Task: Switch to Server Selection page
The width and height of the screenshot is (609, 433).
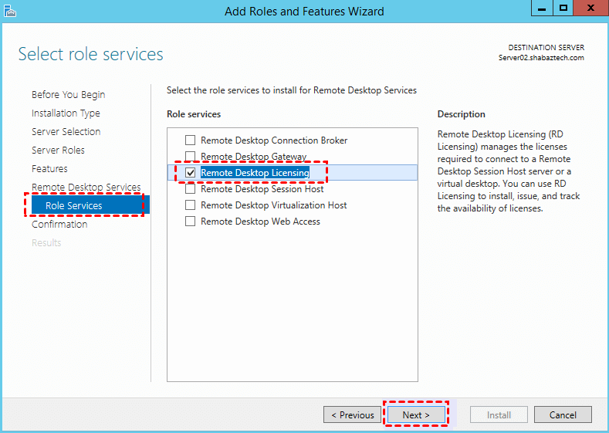Action: pyautogui.click(x=66, y=132)
